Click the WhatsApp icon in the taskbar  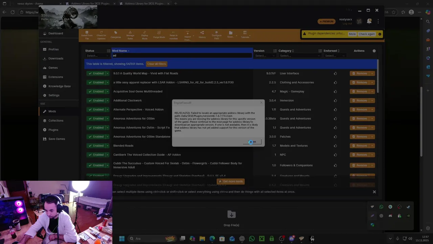tap(252, 239)
